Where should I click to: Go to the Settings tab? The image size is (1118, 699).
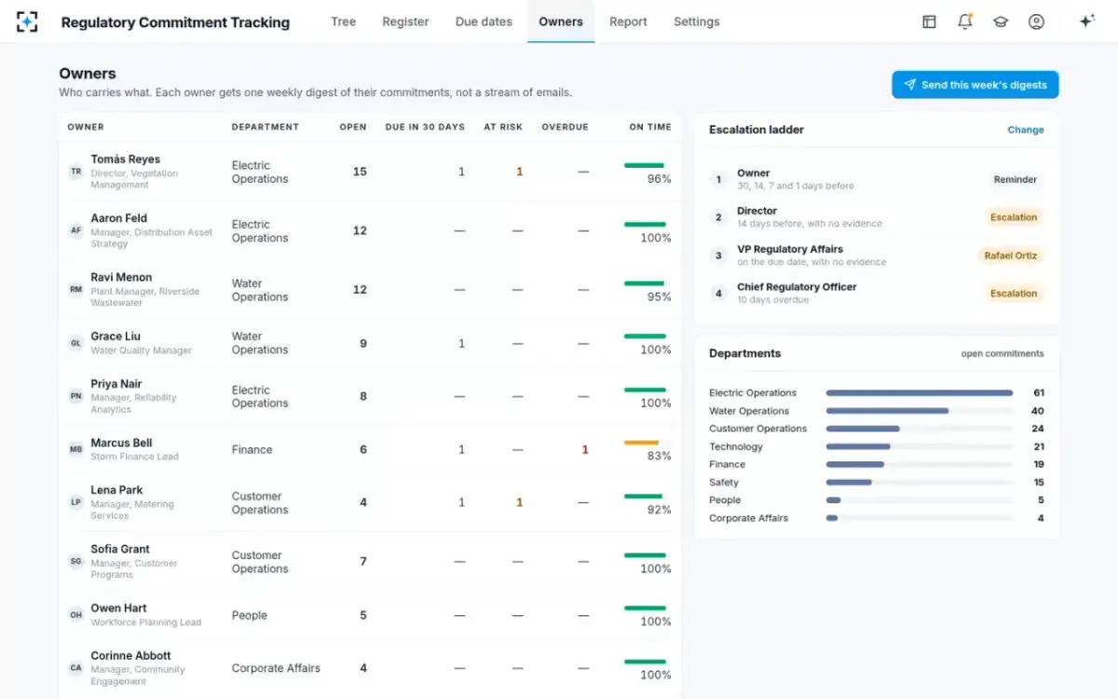(x=697, y=21)
